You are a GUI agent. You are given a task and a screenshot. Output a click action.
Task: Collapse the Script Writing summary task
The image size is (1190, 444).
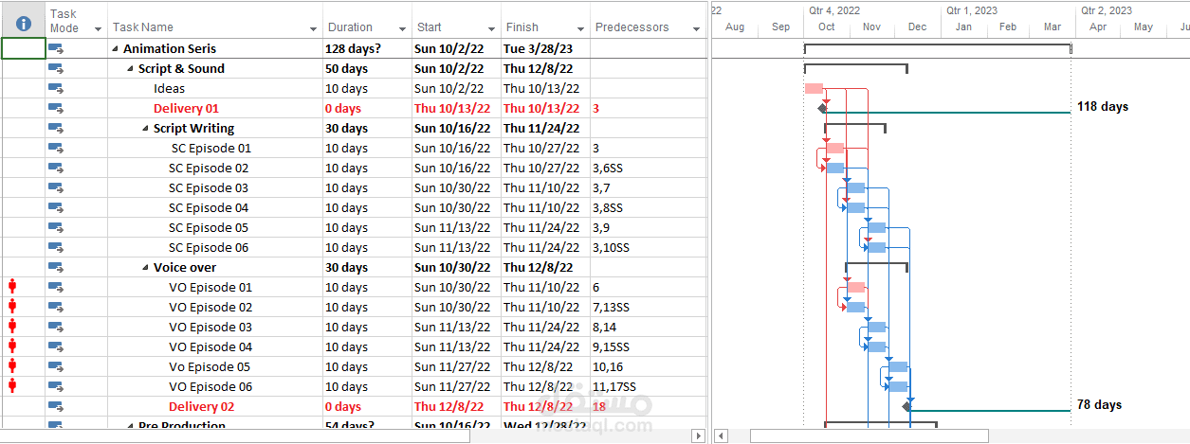[146, 129]
